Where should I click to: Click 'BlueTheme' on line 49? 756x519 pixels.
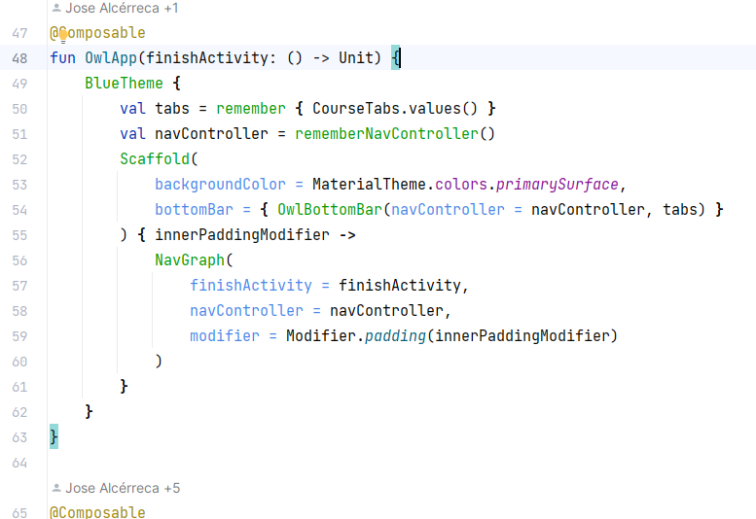tap(124, 84)
